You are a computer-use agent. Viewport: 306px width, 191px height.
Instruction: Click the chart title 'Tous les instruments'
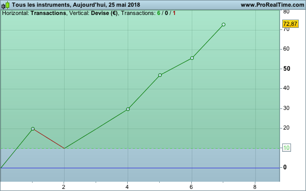[41, 5]
